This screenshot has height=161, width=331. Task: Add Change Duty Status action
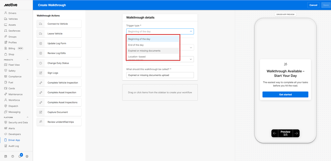tap(59, 63)
